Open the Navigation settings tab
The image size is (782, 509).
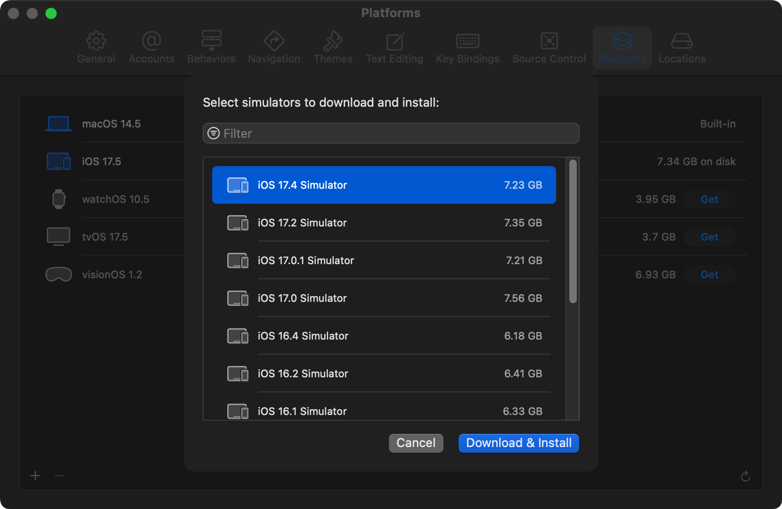tap(274, 48)
